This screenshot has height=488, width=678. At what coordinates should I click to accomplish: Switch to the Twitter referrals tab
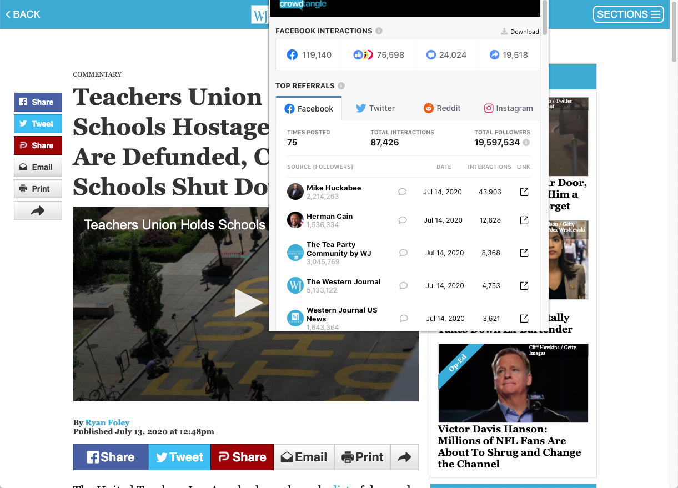pos(375,108)
